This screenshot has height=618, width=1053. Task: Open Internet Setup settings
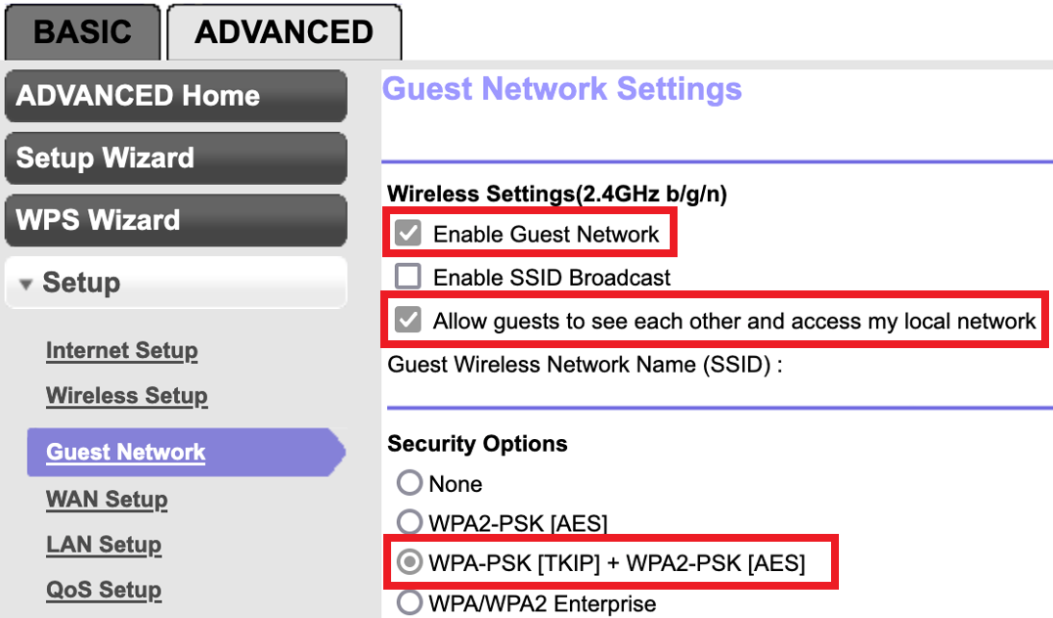click(121, 350)
